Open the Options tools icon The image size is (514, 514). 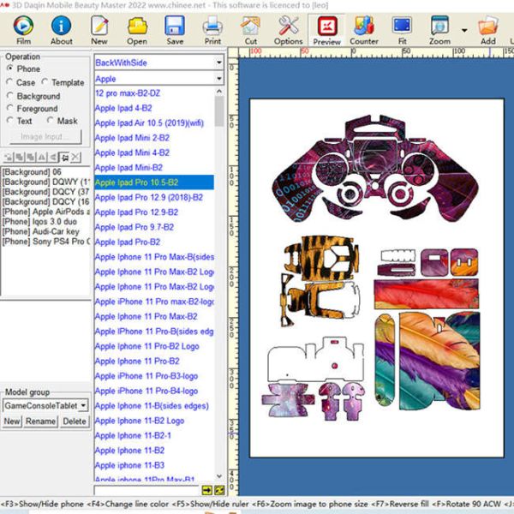tap(289, 26)
